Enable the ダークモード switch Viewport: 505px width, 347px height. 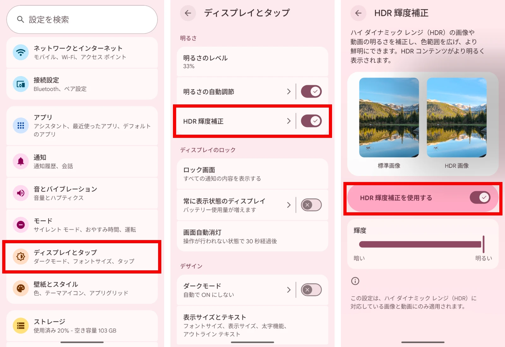(x=311, y=290)
